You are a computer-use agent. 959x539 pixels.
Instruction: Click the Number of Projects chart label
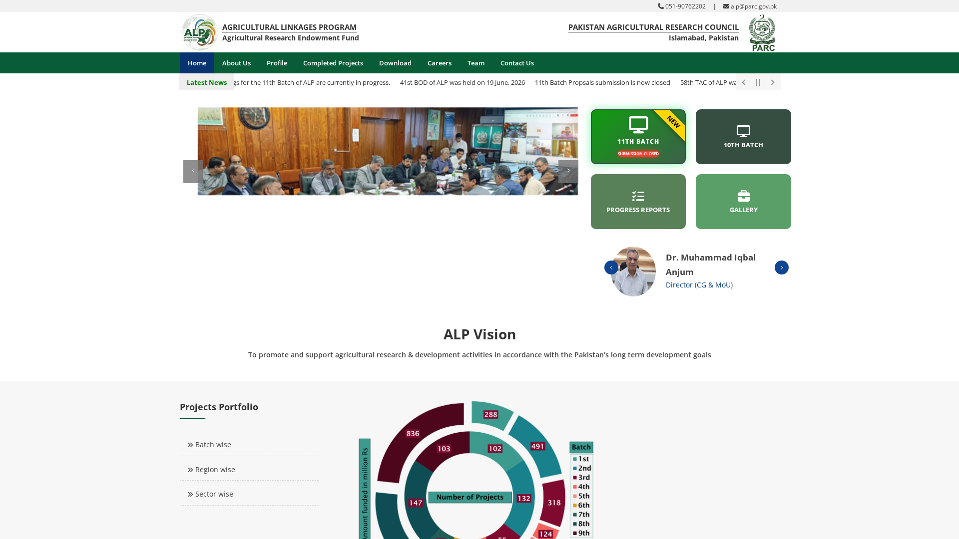[x=470, y=497]
